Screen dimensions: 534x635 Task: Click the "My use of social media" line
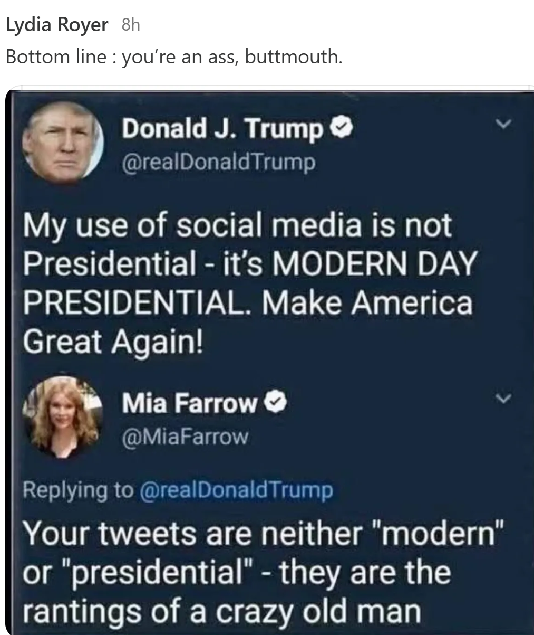coord(237,225)
